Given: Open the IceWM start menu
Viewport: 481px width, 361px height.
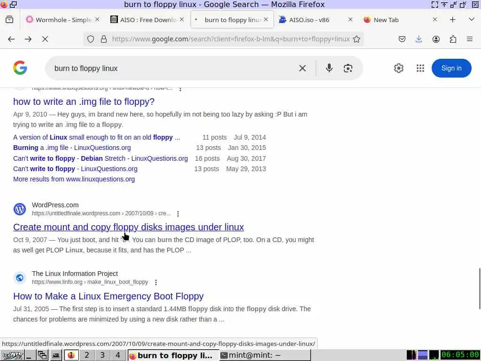Looking at the screenshot, I should 12,355.
